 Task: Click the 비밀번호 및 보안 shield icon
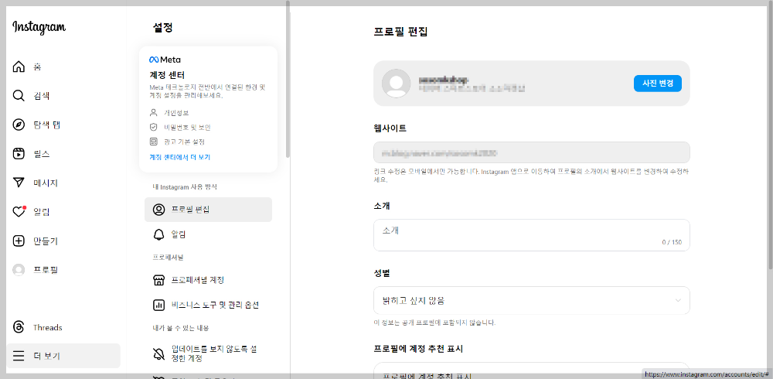click(153, 128)
